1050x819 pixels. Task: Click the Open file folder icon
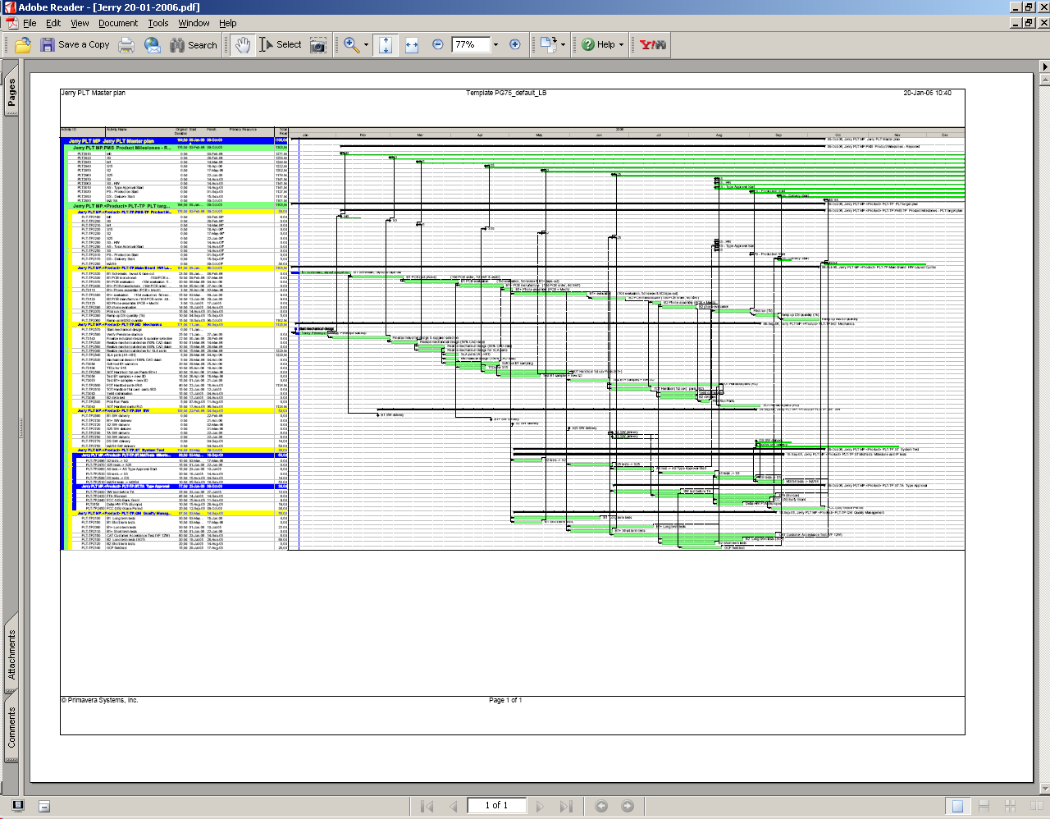click(x=23, y=45)
